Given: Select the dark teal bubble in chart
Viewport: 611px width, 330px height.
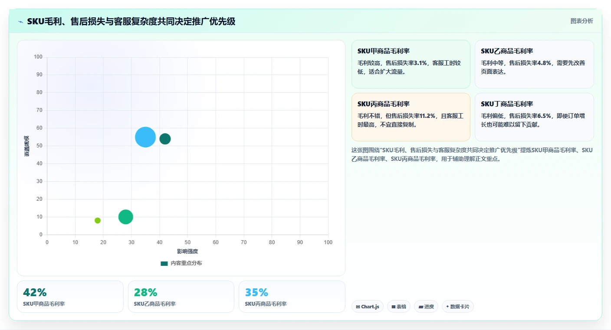Looking at the screenshot, I should click(165, 139).
